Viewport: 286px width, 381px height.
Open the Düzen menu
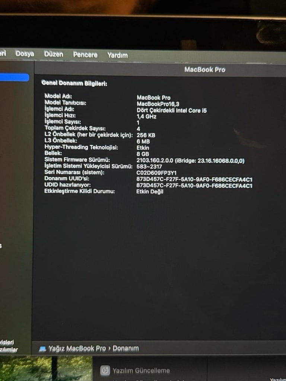click(54, 54)
